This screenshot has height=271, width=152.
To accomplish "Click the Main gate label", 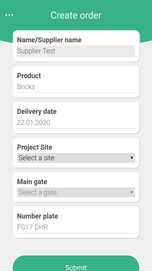I will pyautogui.click(x=32, y=182).
